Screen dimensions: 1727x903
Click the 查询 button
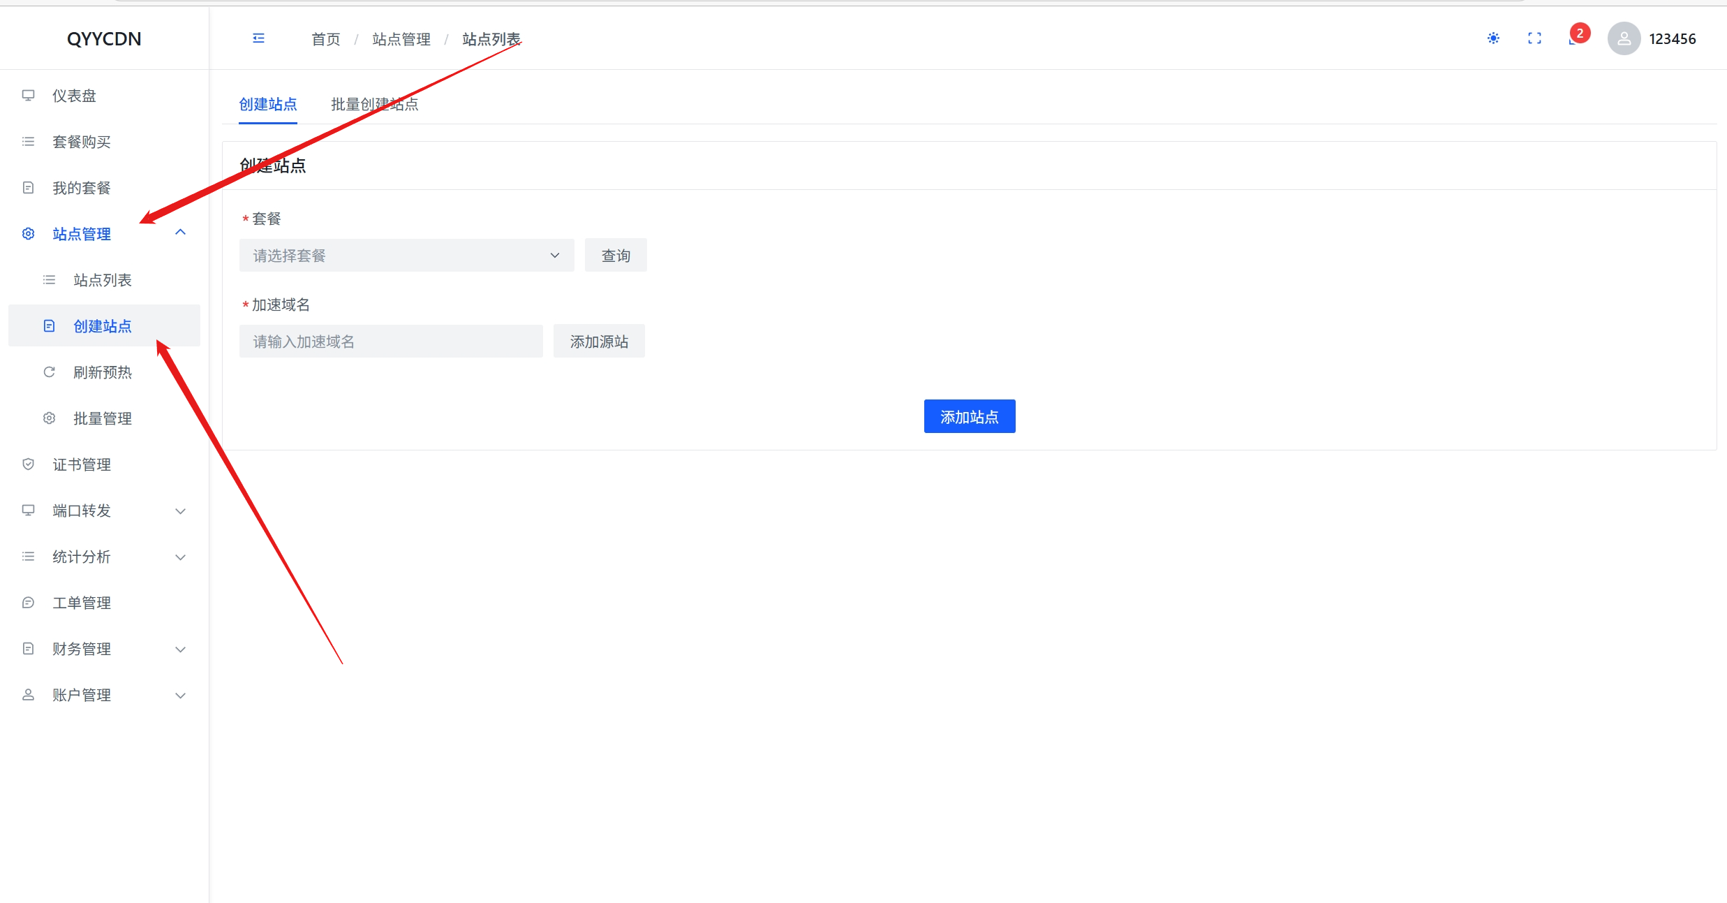(x=615, y=256)
